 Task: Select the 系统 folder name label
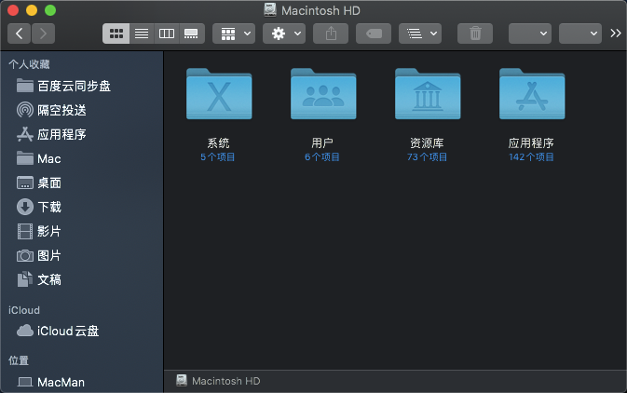click(x=218, y=143)
